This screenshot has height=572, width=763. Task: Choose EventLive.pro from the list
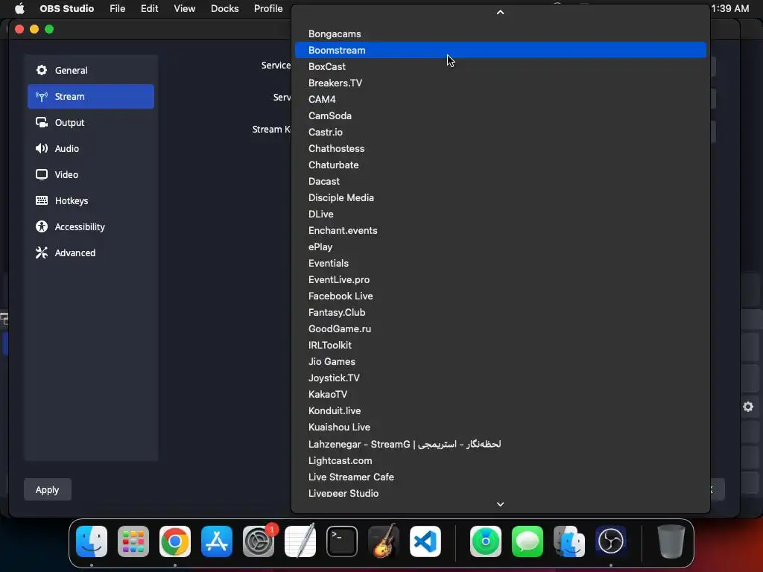click(x=501, y=280)
